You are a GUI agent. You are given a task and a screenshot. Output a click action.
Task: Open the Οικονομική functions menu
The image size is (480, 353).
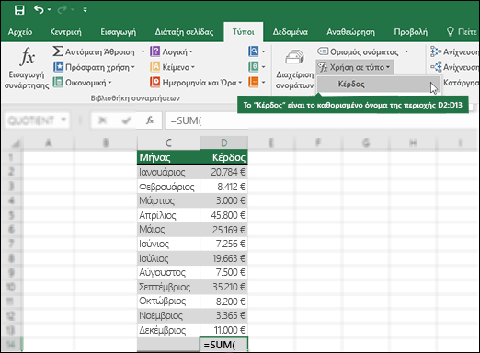pyautogui.click(x=83, y=82)
